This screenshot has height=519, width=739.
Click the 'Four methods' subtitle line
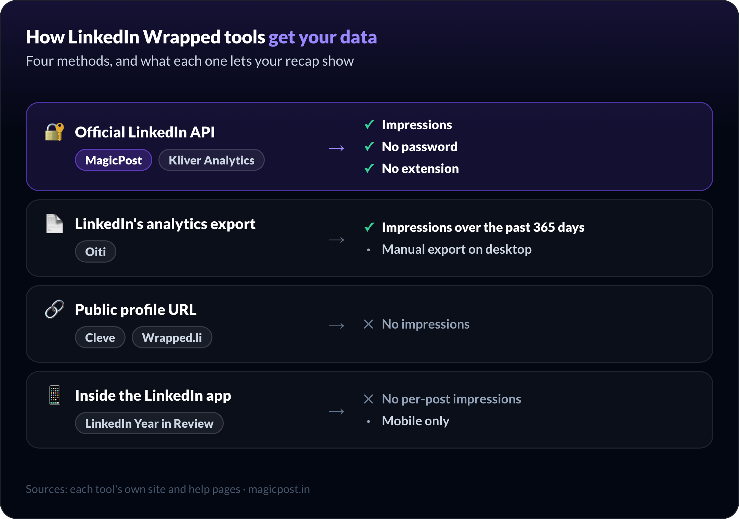(x=190, y=61)
